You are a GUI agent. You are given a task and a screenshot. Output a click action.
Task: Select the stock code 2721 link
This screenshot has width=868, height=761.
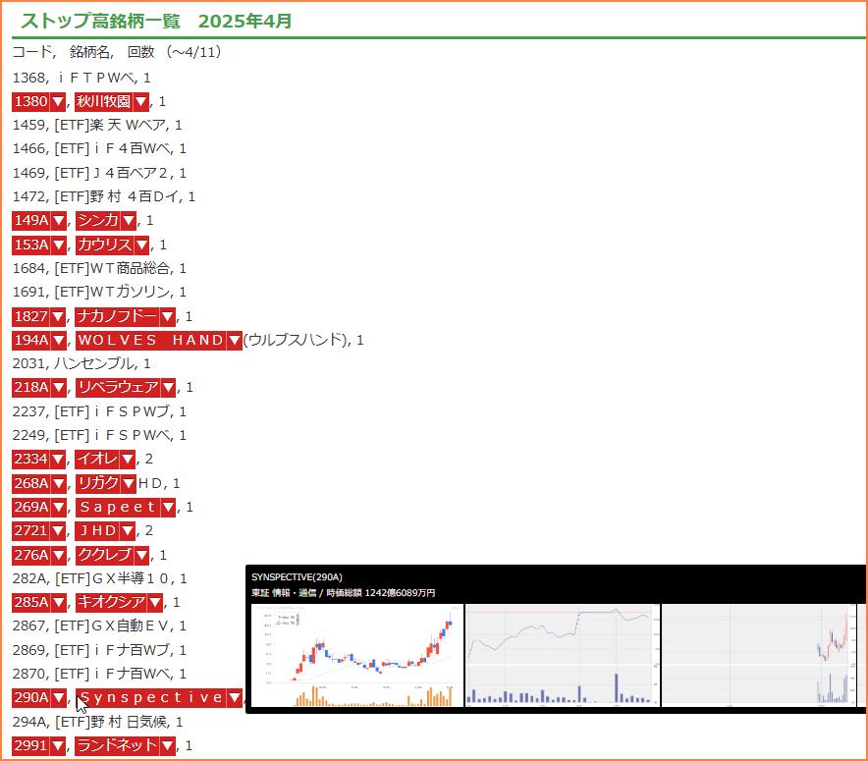31,531
